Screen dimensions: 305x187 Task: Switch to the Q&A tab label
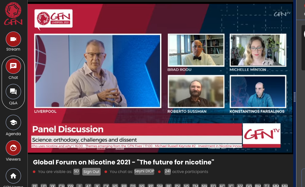(x=13, y=103)
